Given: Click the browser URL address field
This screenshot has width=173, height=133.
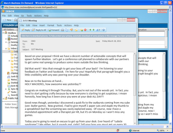Looking at the screenshot, I should [x=85, y=7].
